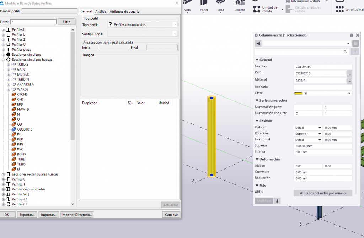Select the ROHR profile entry
This screenshot has width=364, height=238.
click(x=22, y=154)
